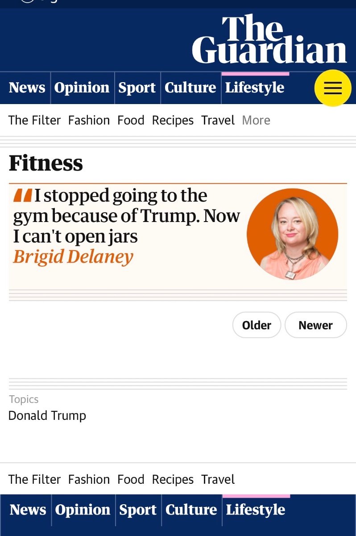356x536 pixels.
Task: Expand the More subnavigation option
Action: (256, 120)
